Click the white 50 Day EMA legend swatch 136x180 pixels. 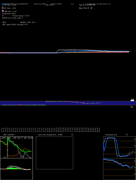(3, 8)
